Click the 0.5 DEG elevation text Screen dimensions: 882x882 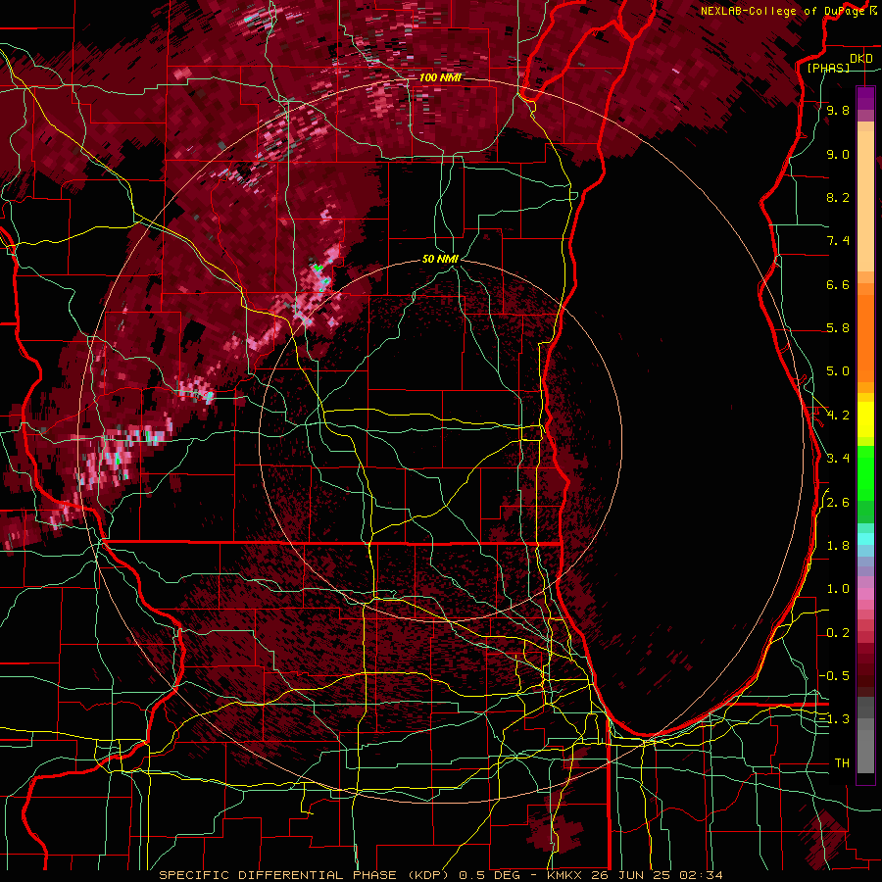pyautogui.click(x=491, y=875)
